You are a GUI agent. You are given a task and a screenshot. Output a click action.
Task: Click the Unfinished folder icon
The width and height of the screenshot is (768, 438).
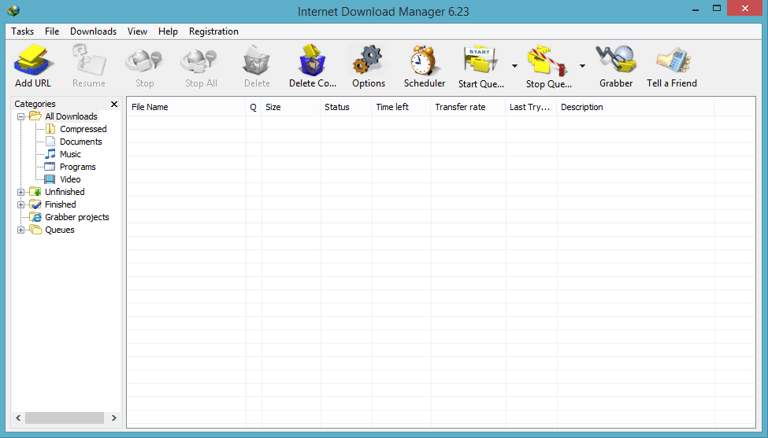coord(35,192)
